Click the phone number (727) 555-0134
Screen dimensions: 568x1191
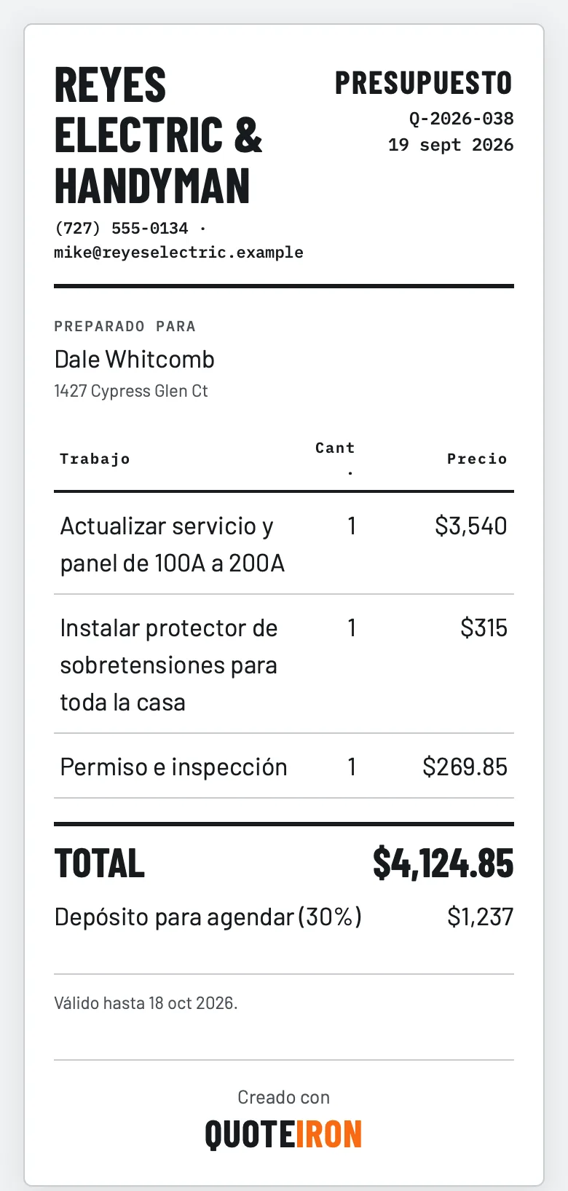[121, 229]
